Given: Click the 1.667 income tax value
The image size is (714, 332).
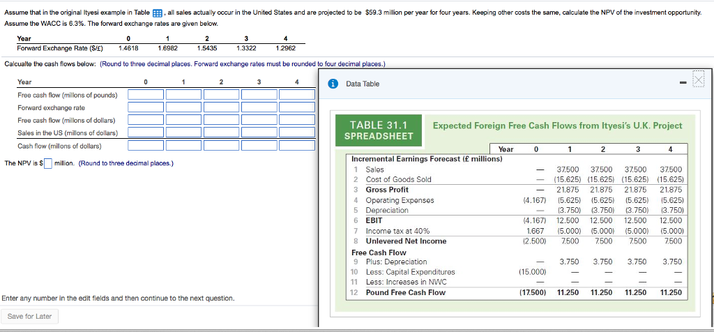Looking at the screenshot, I should pos(538,230).
